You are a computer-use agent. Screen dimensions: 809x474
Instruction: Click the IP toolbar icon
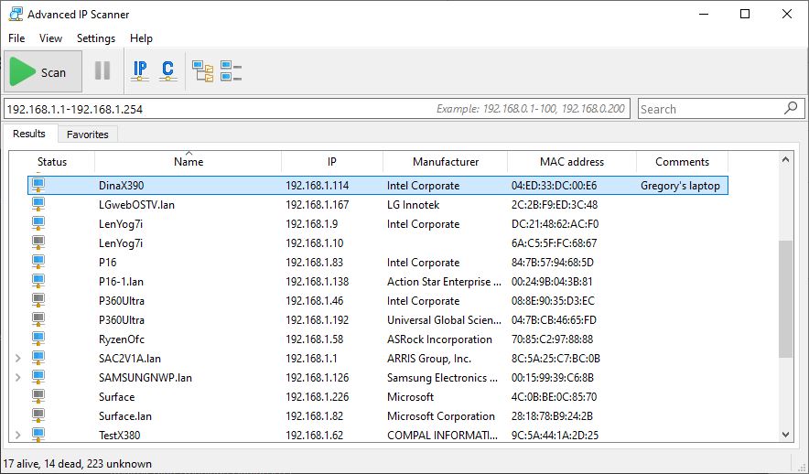coord(140,70)
